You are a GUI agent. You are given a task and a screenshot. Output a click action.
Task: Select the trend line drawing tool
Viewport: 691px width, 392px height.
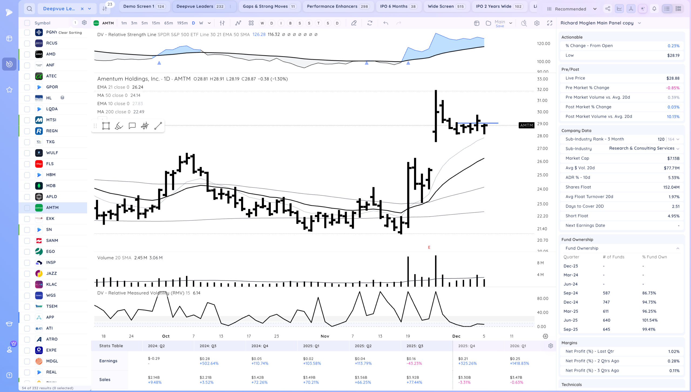tap(158, 126)
